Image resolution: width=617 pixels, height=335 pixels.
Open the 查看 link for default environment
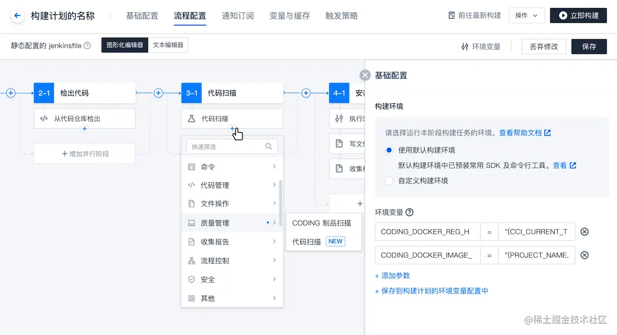[564, 165]
